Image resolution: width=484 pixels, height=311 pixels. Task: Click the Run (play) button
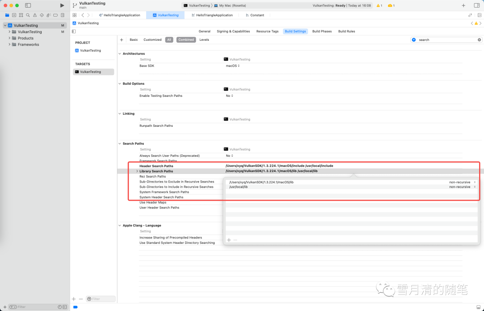[62, 5]
